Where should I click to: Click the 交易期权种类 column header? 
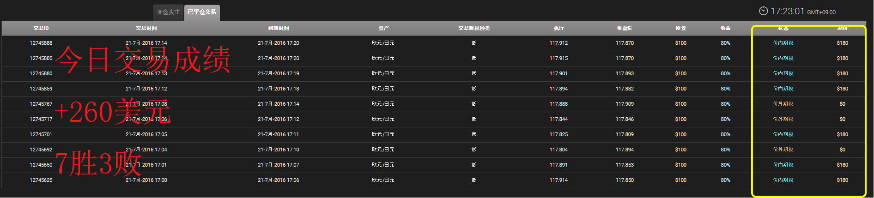[474, 28]
